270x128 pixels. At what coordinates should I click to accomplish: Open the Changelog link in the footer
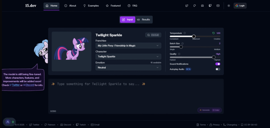click(230, 125)
